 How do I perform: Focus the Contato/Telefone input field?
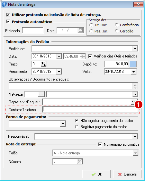click(90, 109)
